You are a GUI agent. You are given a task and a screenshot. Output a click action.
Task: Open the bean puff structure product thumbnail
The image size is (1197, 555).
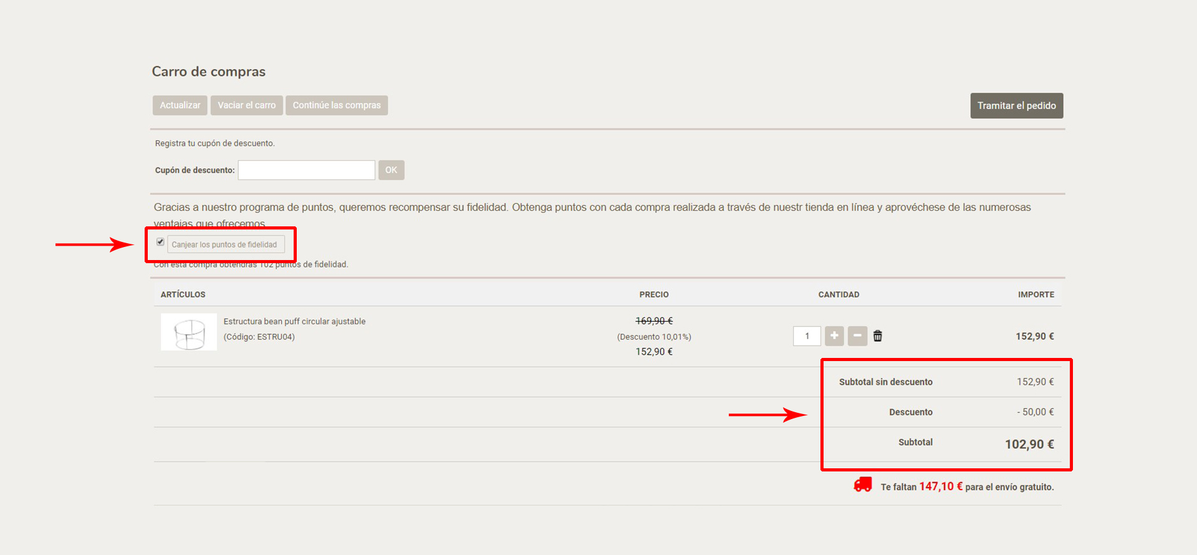189,332
